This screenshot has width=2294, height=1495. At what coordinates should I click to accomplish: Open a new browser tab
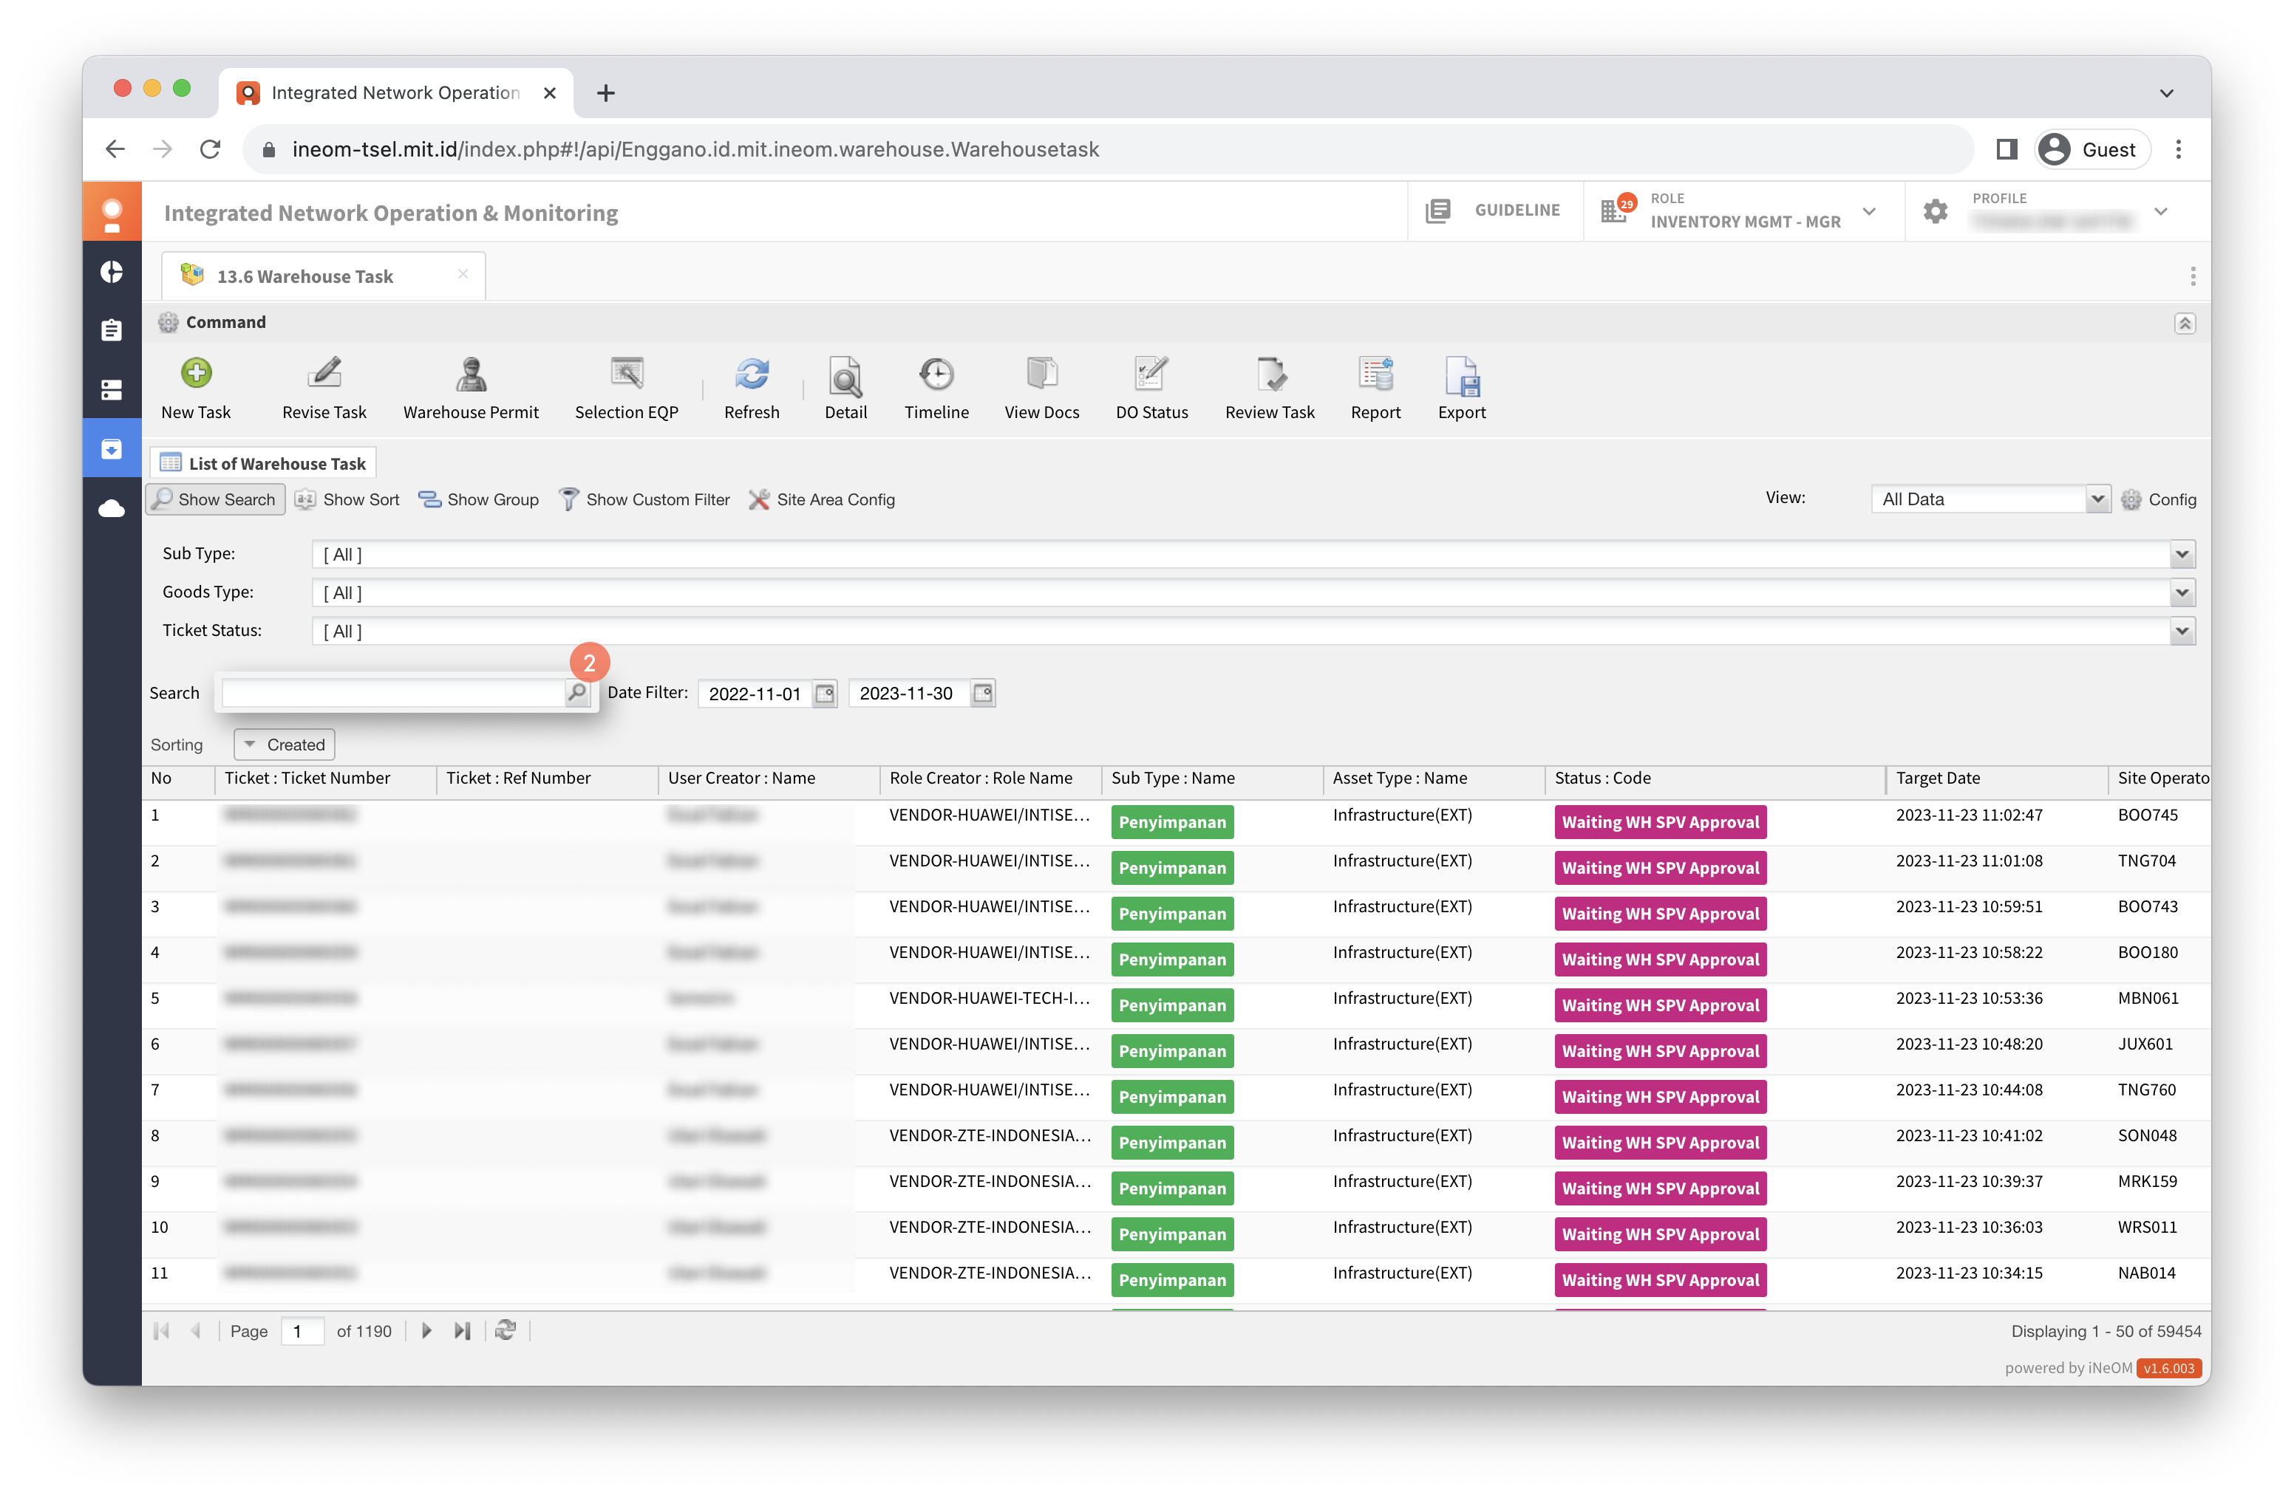coord(605,93)
